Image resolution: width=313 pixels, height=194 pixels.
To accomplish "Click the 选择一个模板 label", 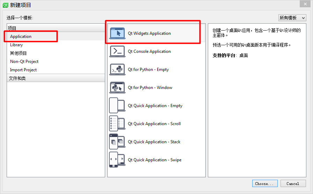I will (x=20, y=18).
